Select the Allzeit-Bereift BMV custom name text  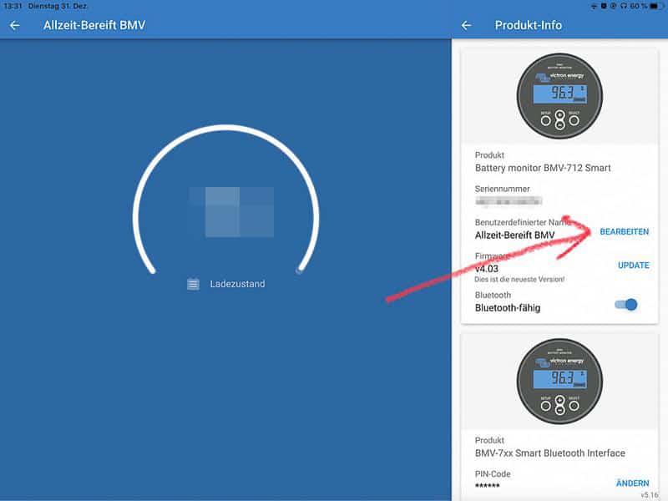[x=514, y=235]
